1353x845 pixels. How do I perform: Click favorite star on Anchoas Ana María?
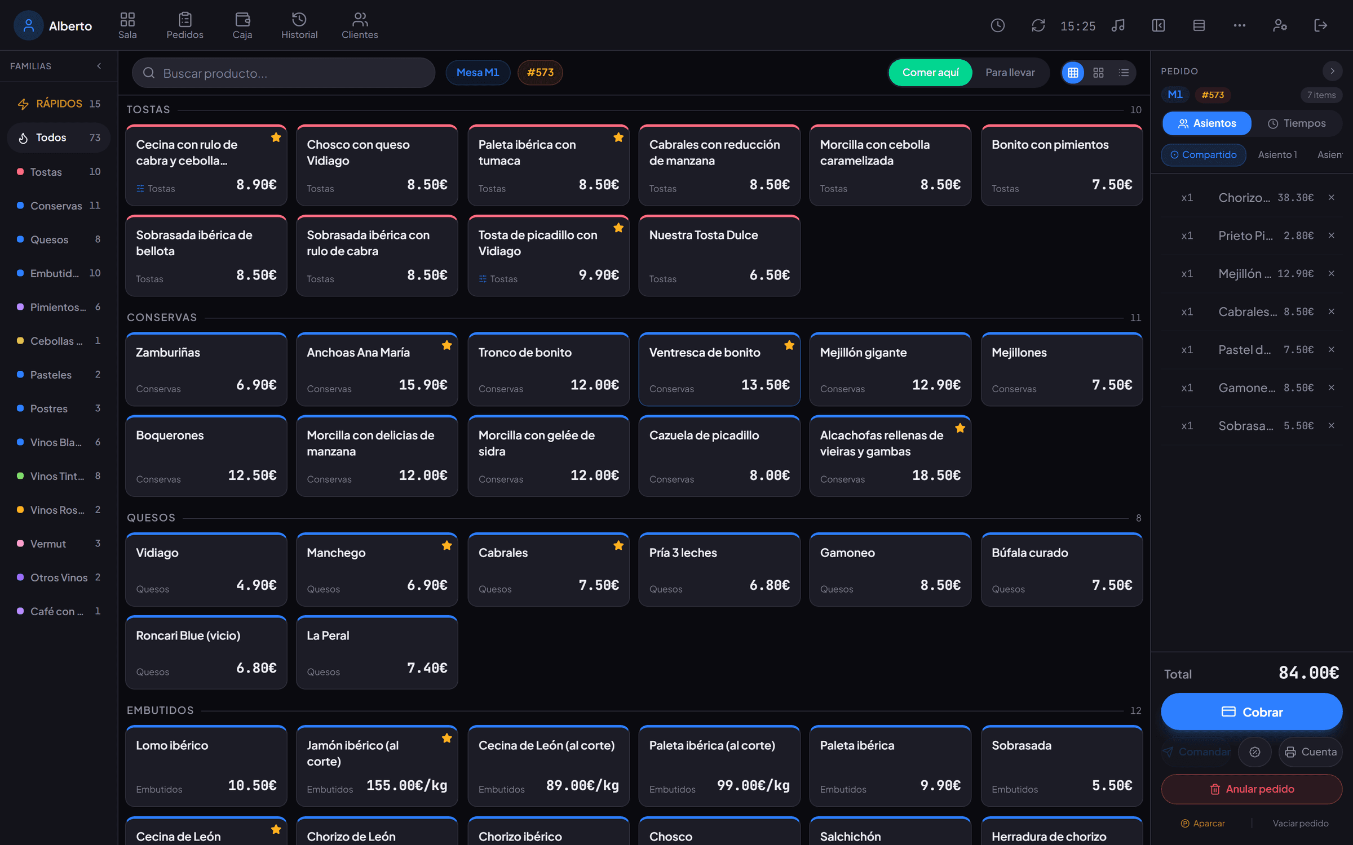tap(447, 345)
